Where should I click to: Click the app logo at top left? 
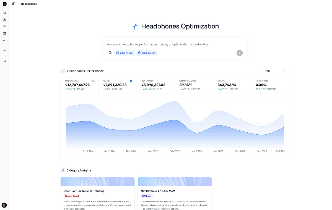[4, 4]
